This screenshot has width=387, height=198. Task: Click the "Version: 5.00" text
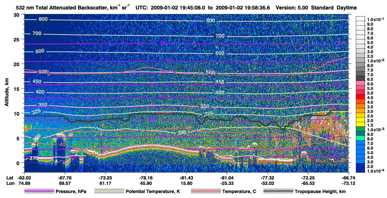292,8
